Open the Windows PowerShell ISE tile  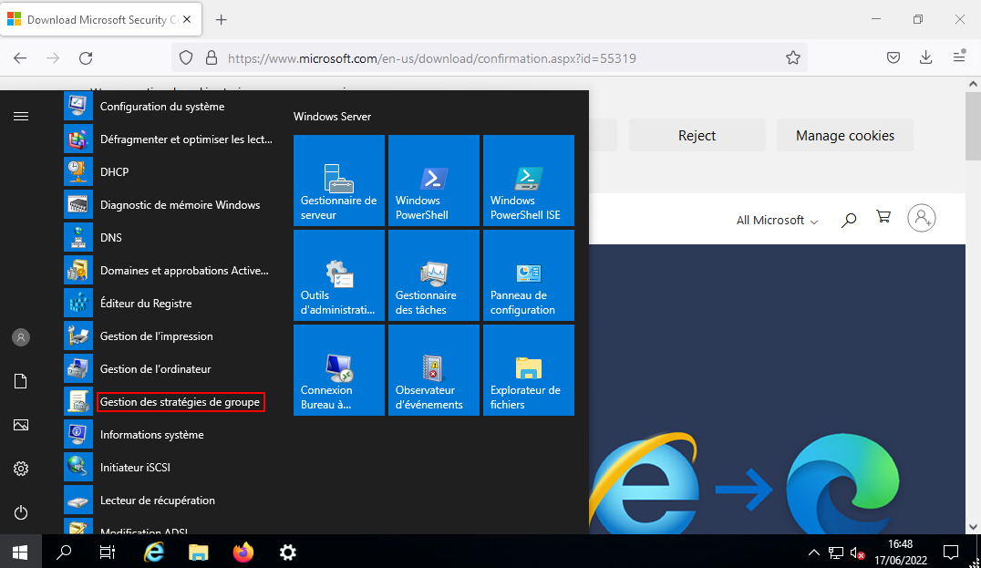pyautogui.click(x=528, y=181)
